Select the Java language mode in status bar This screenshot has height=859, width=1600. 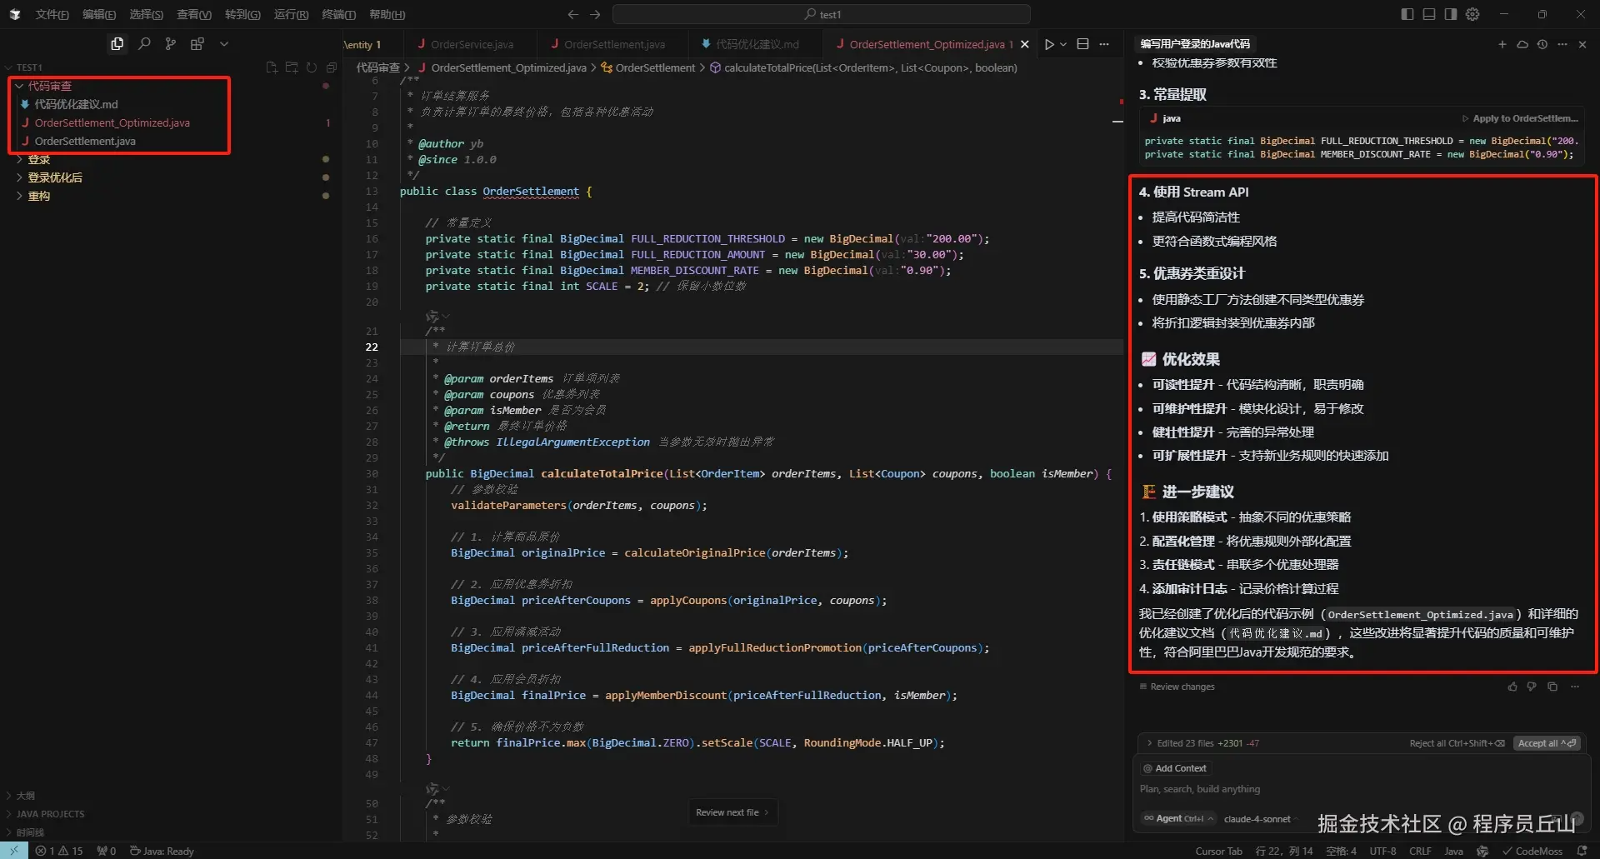[x=1453, y=851]
